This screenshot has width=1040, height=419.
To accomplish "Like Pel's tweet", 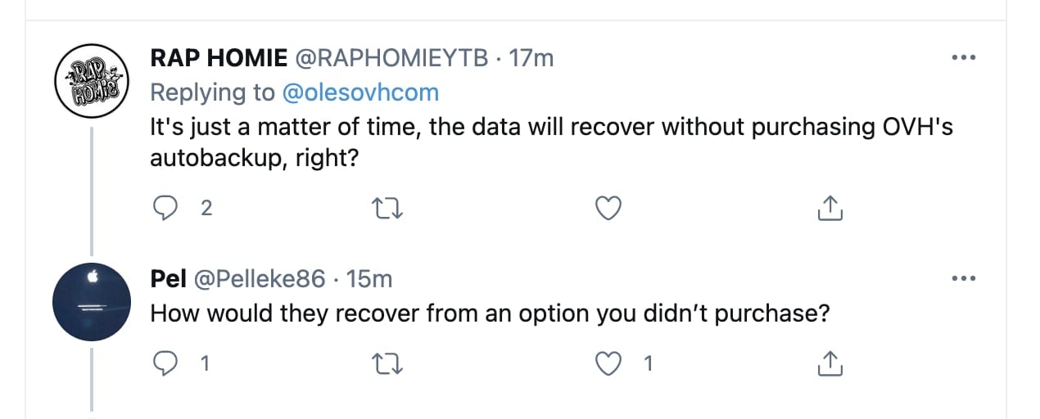I will (x=607, y=363).
